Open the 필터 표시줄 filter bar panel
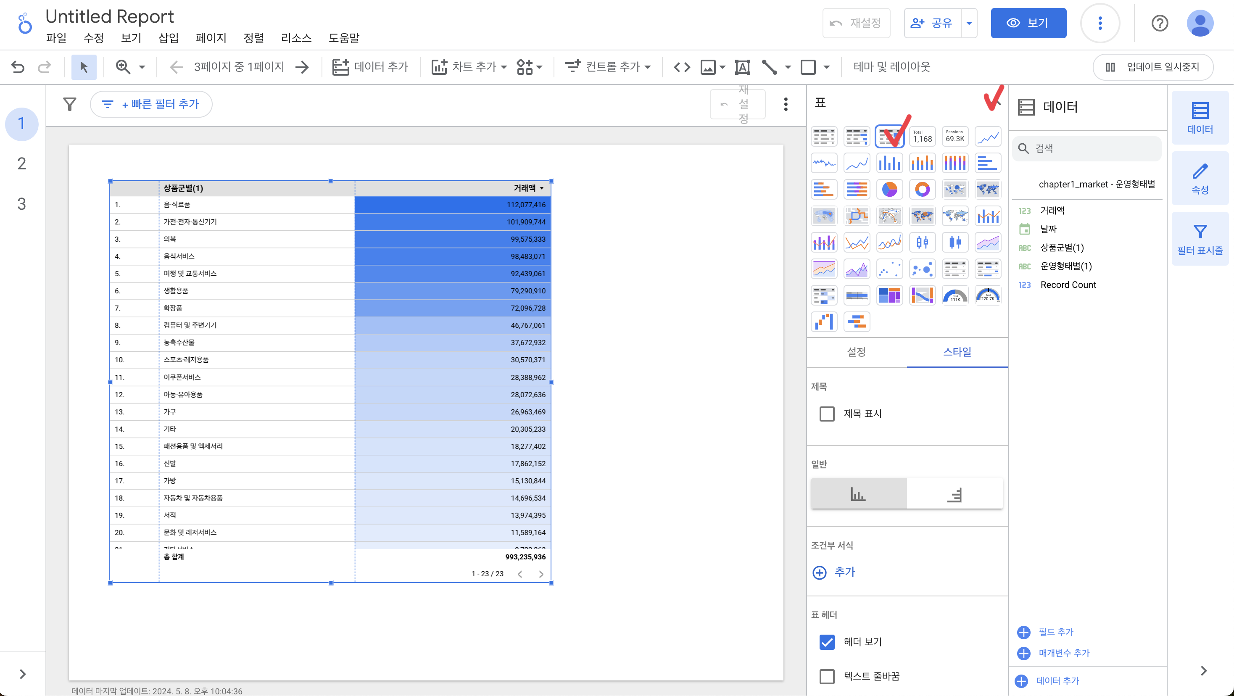 1199,239
